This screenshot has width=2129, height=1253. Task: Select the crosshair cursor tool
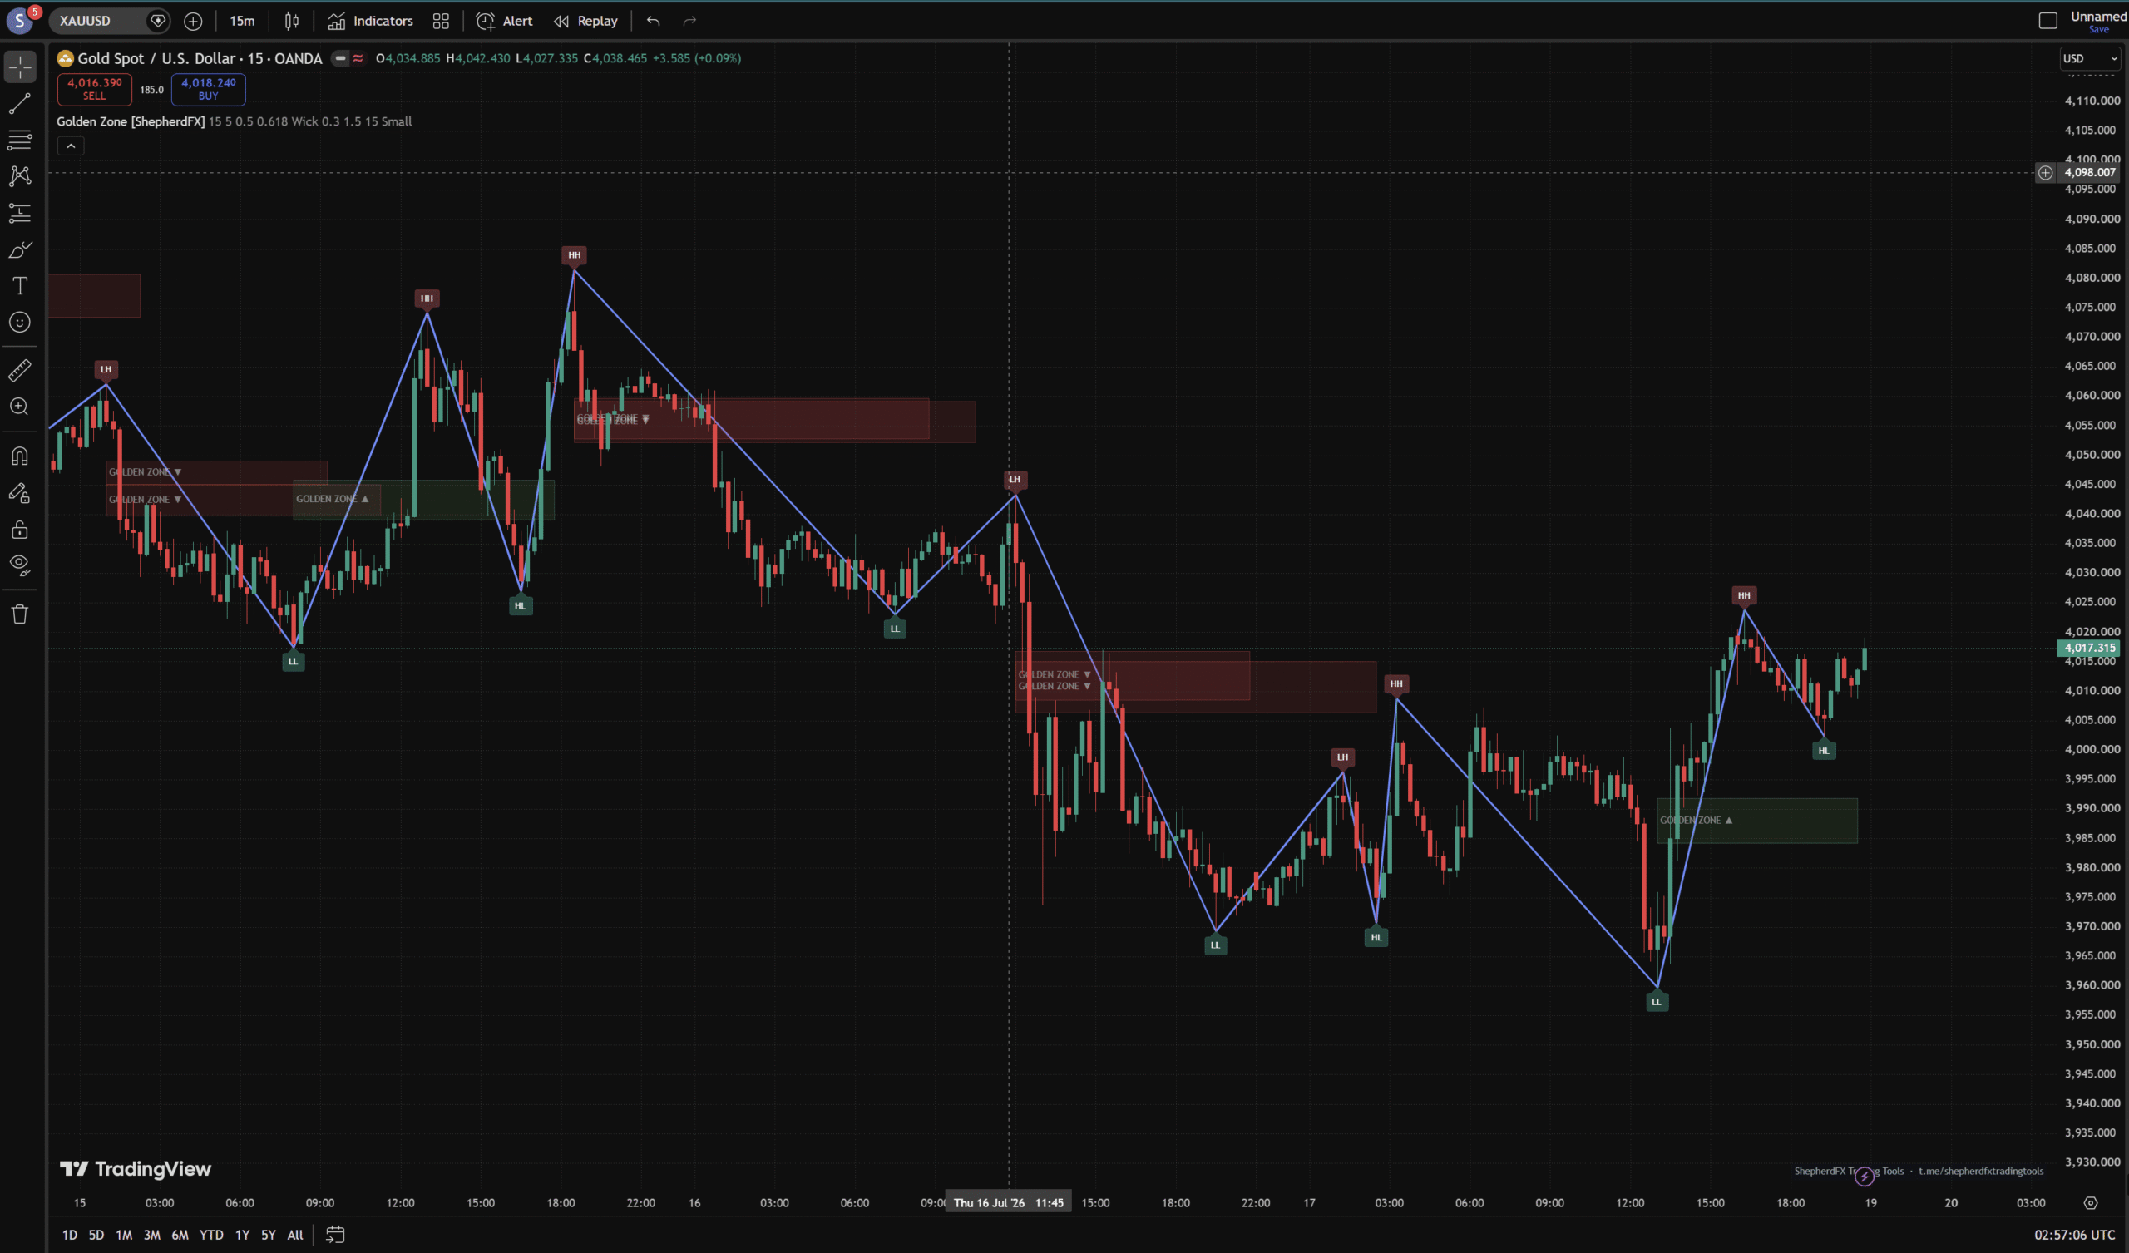[x=20, y=67]
